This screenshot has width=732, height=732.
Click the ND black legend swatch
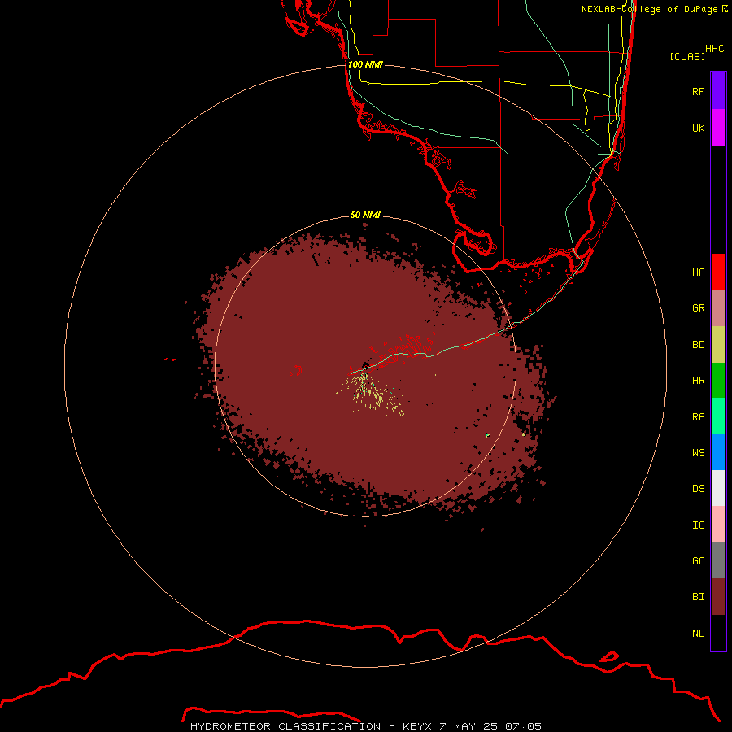(718, 633)
